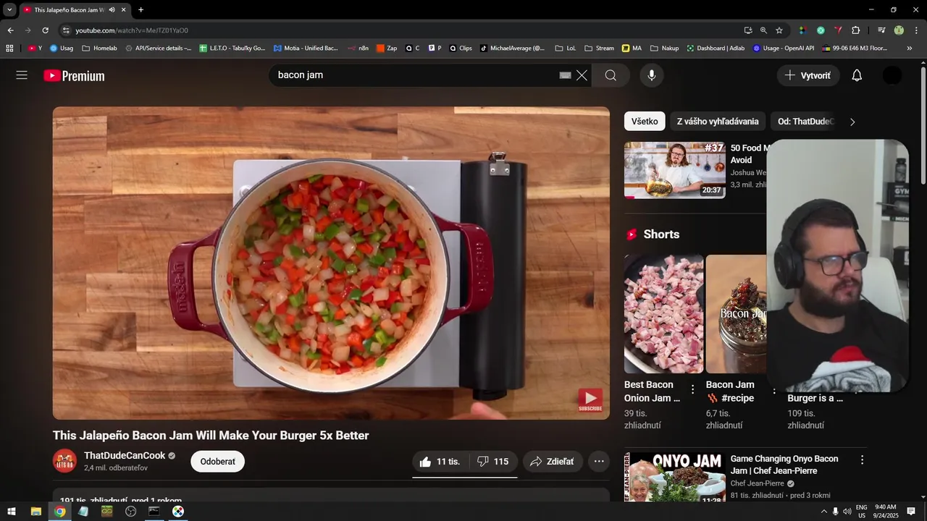Open options for Onyo Bacon Jam video
The height and width of the screenshot is (521, 927).
coord(862,460)
